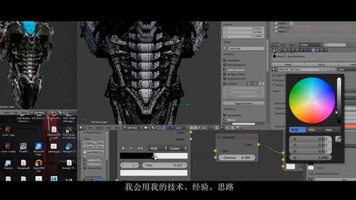Select color ramp stop handle
The image size is (356, 200).
pyautogui.click(x=156, y=157)
